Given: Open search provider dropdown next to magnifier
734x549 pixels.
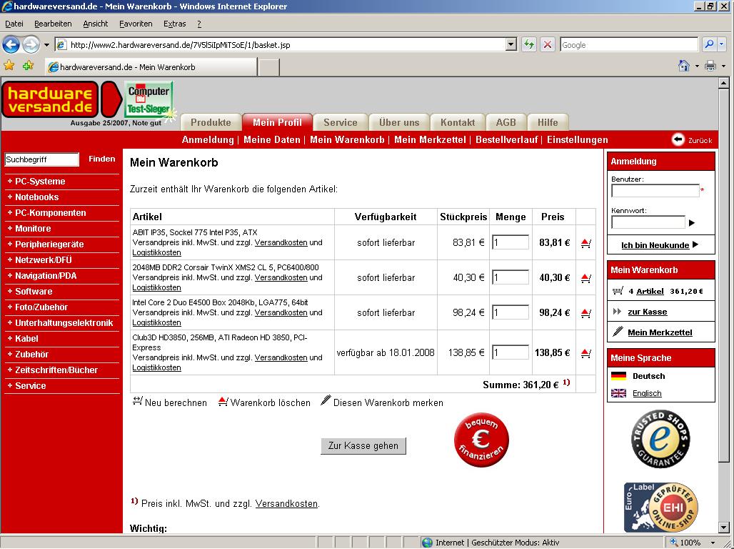Looking at the screenshot, I should (x=721, y=44).
